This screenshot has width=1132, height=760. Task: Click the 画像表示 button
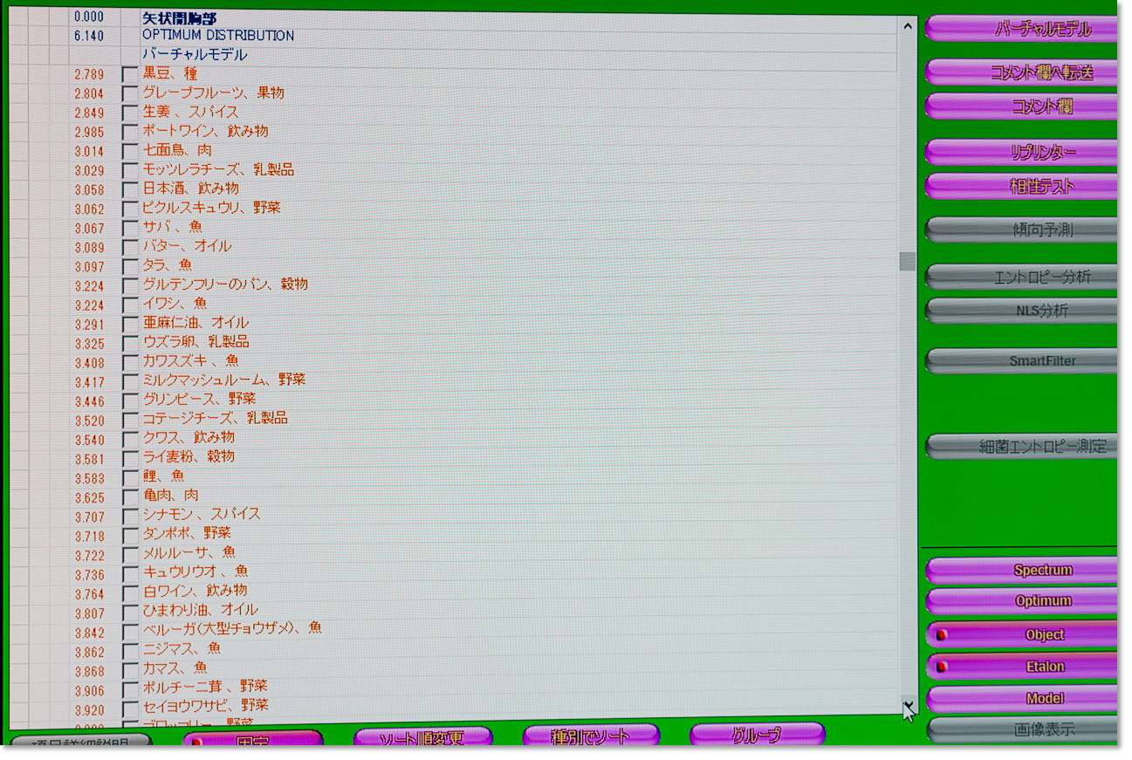pos(1022,729)
